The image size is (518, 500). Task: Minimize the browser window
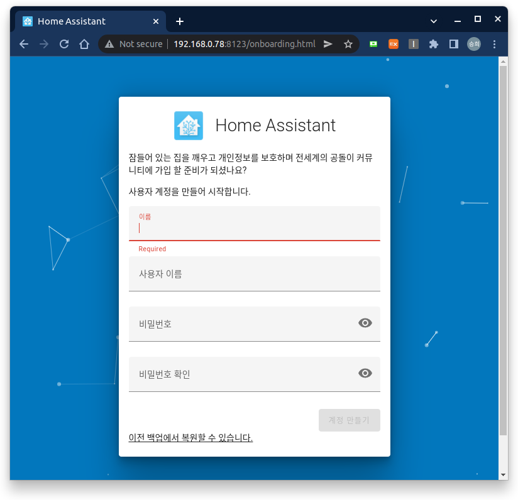[458, 21]
